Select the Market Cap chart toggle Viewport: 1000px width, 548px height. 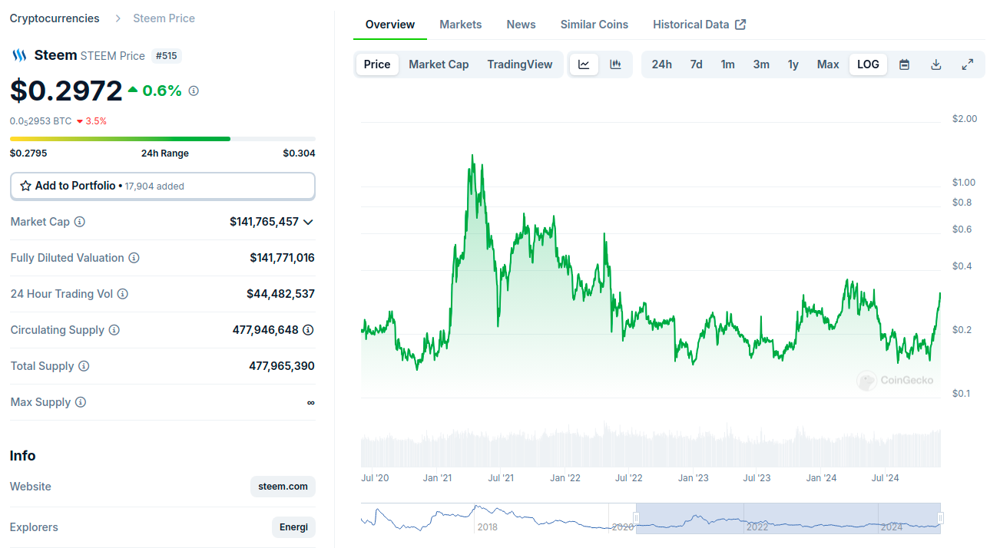point(439,64)
